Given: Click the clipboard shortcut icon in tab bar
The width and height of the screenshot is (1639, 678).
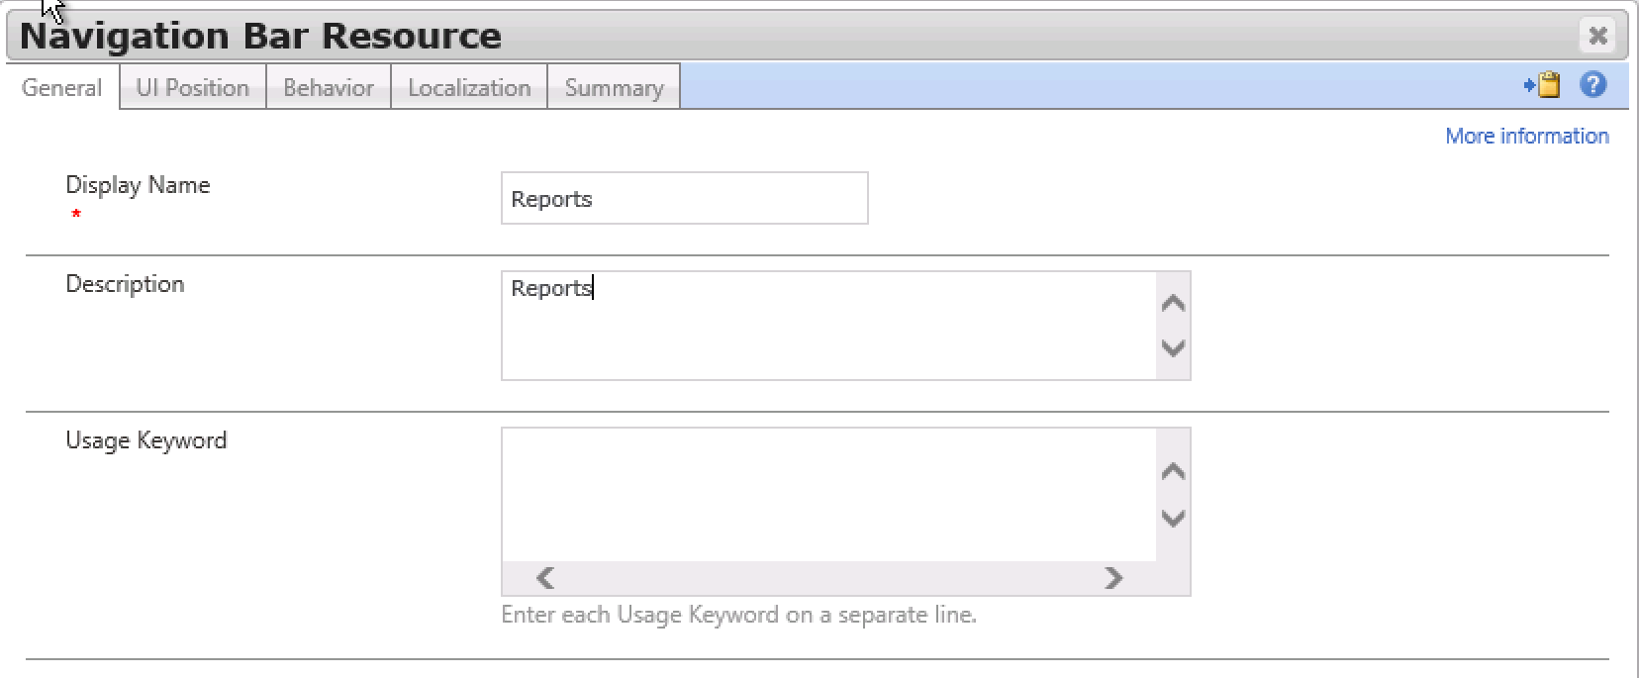Looking at the screenshot, I should pos(1543,85).
